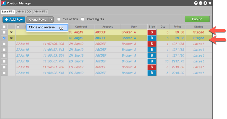Image resolution: width=227 pixels, height=119 pixels.
Task: Open the Clone Rows dropdown arrow
Action: [51, 20]
